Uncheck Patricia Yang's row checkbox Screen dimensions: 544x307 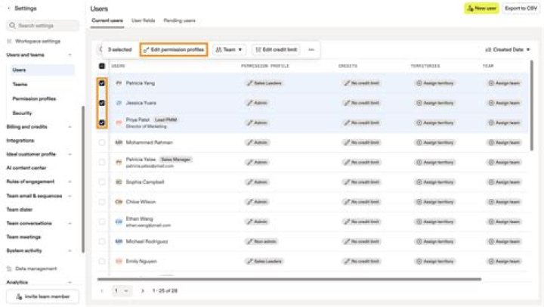click(102, 83)
